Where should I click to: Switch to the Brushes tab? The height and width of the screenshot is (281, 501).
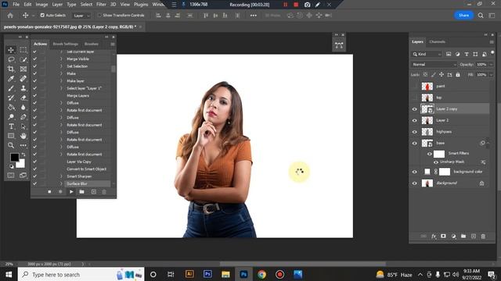click(92, 44)
